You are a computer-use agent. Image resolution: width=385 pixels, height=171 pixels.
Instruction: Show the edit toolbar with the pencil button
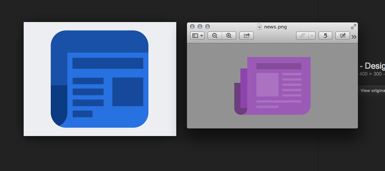coord(342,36)
